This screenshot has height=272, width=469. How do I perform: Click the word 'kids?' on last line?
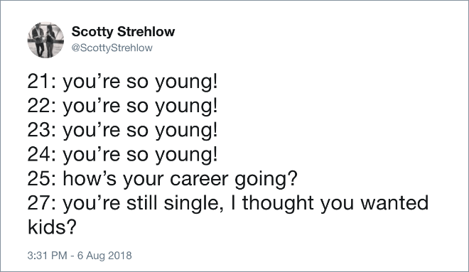click(x=52, y=227)
